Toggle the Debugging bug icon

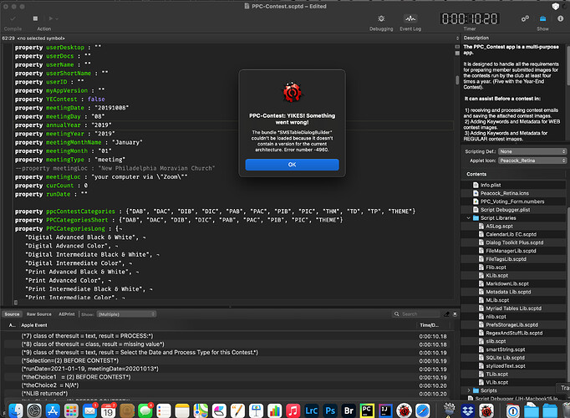point(381,18)
